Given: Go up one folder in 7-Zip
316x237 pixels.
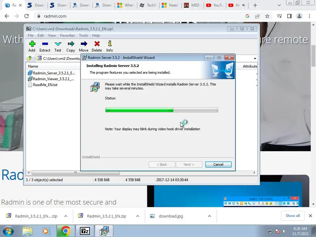Looking at the screenshot, I should click(30, 58).
